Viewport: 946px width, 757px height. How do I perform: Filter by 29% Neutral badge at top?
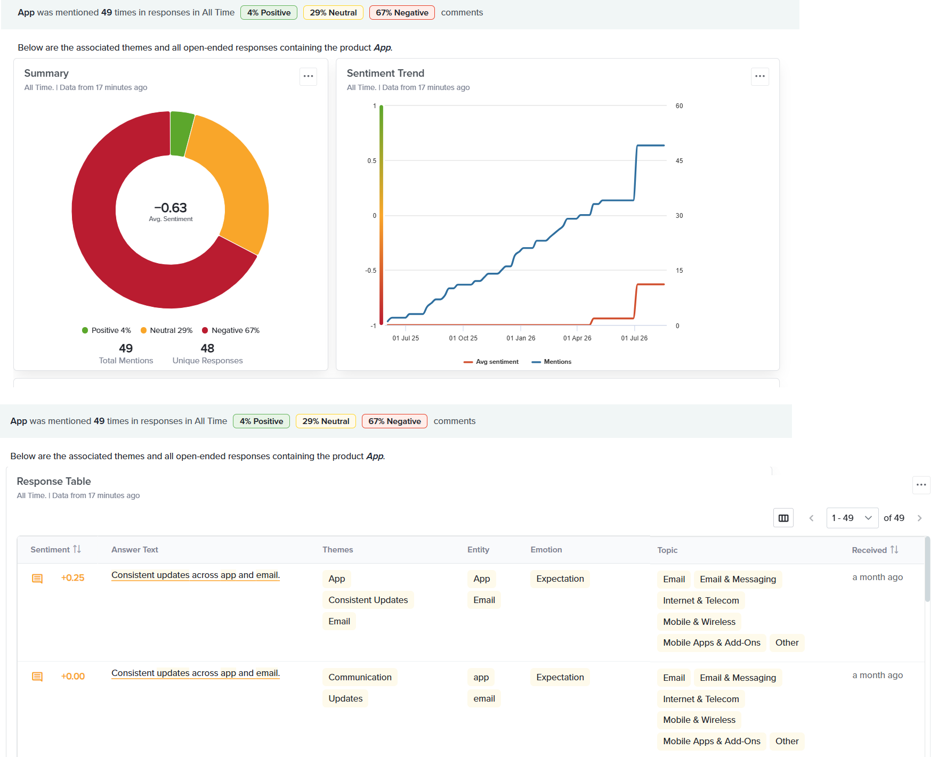(x=333, y=13)
